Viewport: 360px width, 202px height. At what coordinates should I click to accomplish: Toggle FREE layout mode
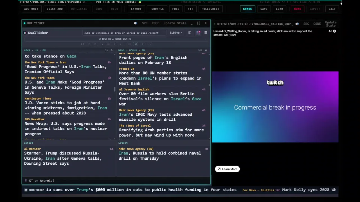point(176,9)
